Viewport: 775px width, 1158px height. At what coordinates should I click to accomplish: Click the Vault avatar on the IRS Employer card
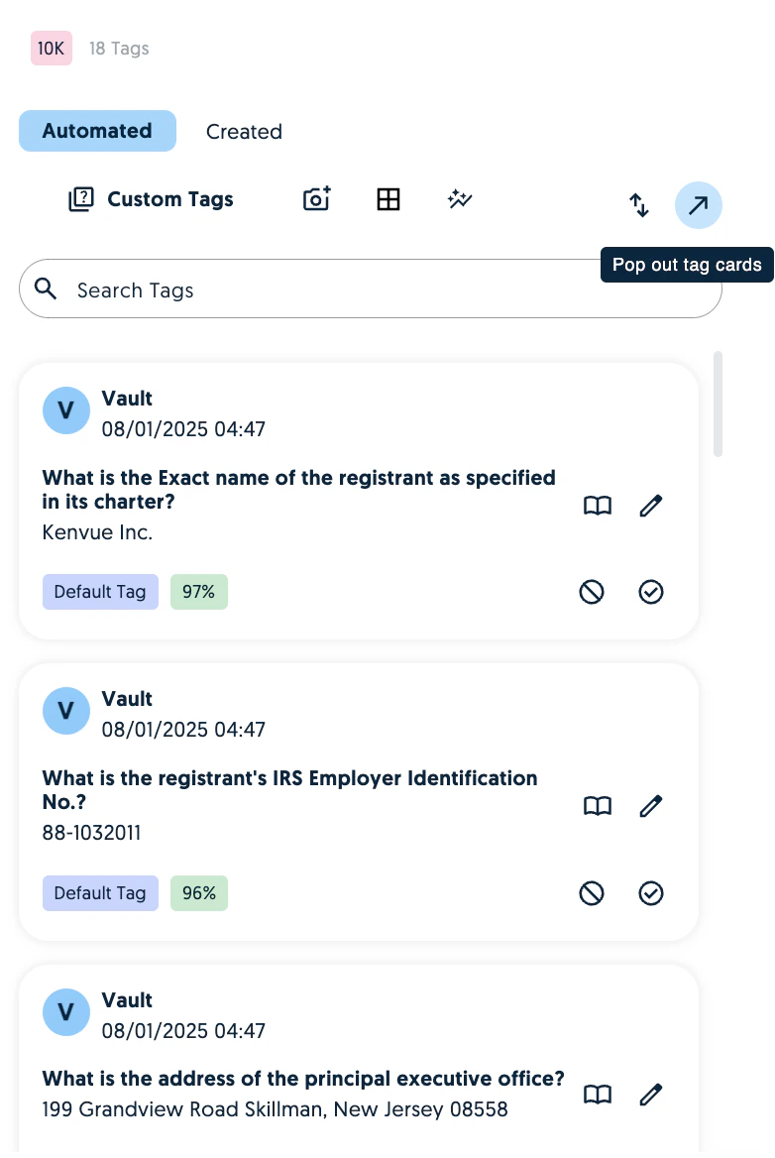65,711
